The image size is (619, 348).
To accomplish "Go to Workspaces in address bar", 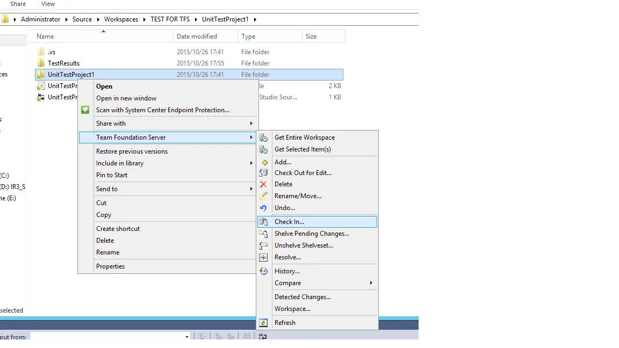I will coord(121,19).
